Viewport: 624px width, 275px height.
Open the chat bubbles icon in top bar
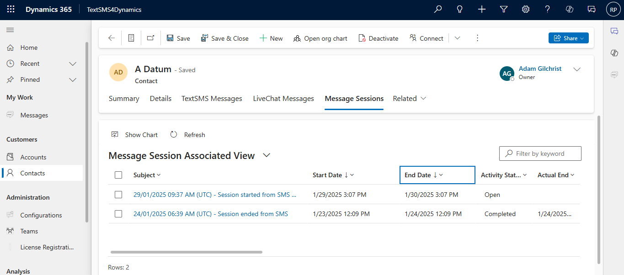(592, 9)
